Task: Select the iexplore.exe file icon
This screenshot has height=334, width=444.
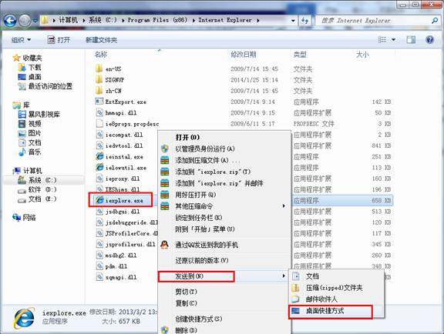Action: pyautogui.click(x=99, y=200)
